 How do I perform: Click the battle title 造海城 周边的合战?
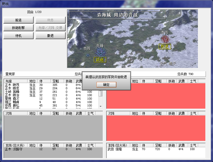point(117,15)
